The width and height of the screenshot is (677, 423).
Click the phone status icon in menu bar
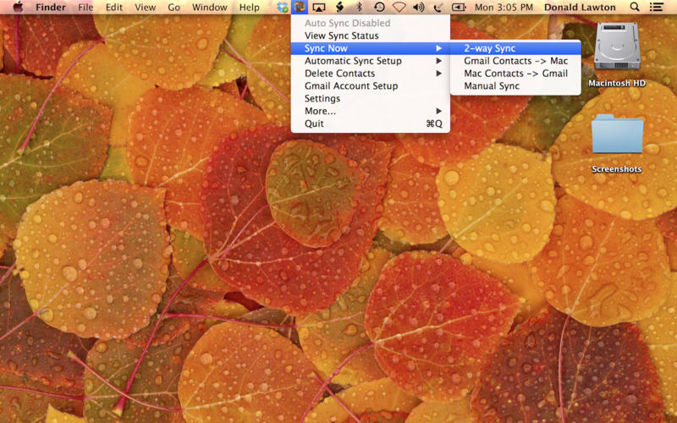(x=438, y=8)
